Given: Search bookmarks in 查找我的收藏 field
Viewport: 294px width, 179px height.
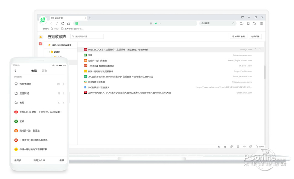Looking at the screenshot, I should pyautogui.click(x=87, y=37).
